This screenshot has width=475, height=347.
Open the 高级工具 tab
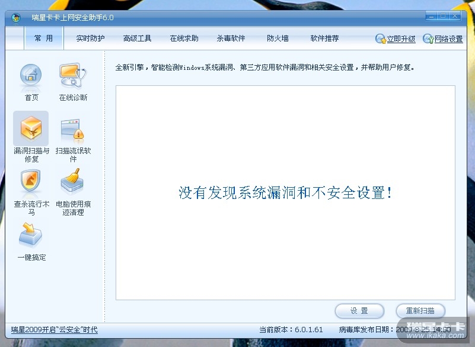coord(137,38)
